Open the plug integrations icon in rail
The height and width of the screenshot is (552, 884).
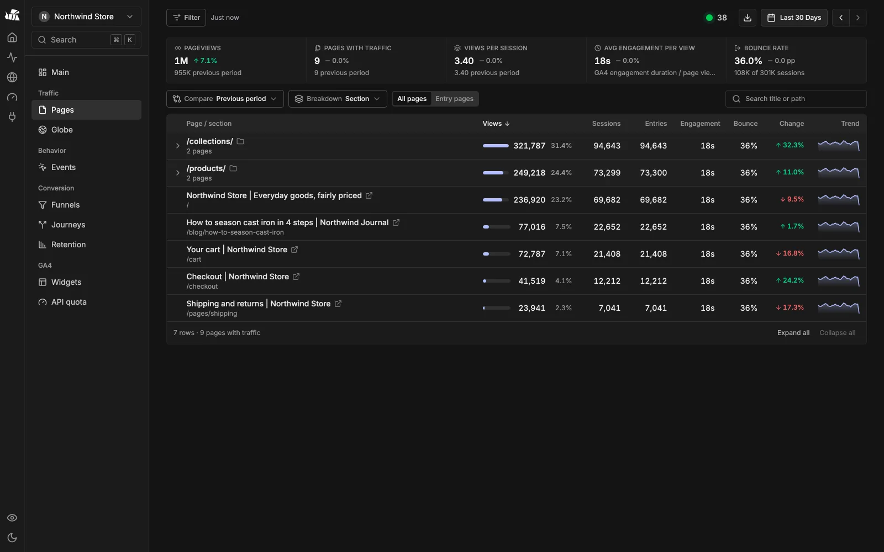pos(12,117)
